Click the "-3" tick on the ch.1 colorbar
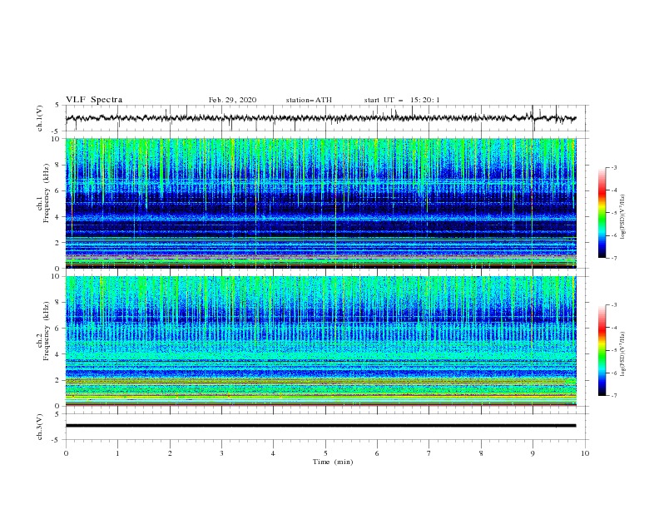659x509 pixels. (613, 167)
